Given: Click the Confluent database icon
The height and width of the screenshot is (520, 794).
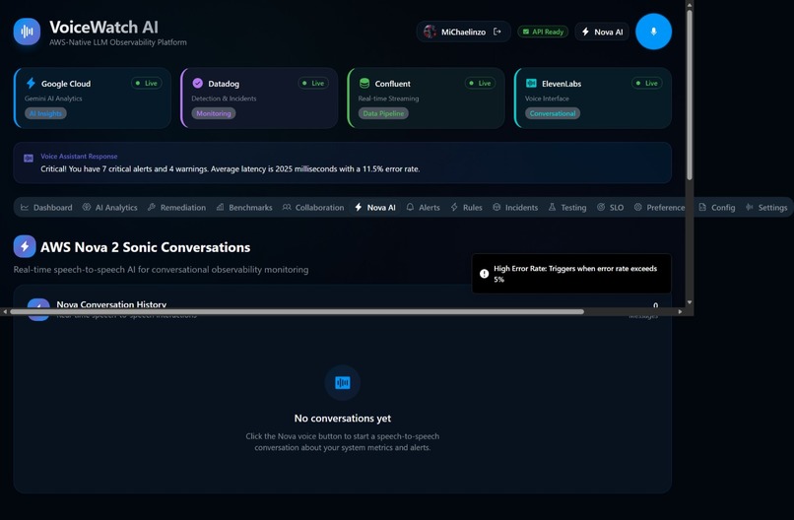Looking at the screenshot, I should (x=364, y=83).
